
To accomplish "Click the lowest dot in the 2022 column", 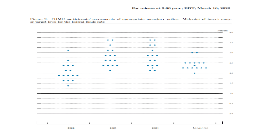I will point(68,86).
